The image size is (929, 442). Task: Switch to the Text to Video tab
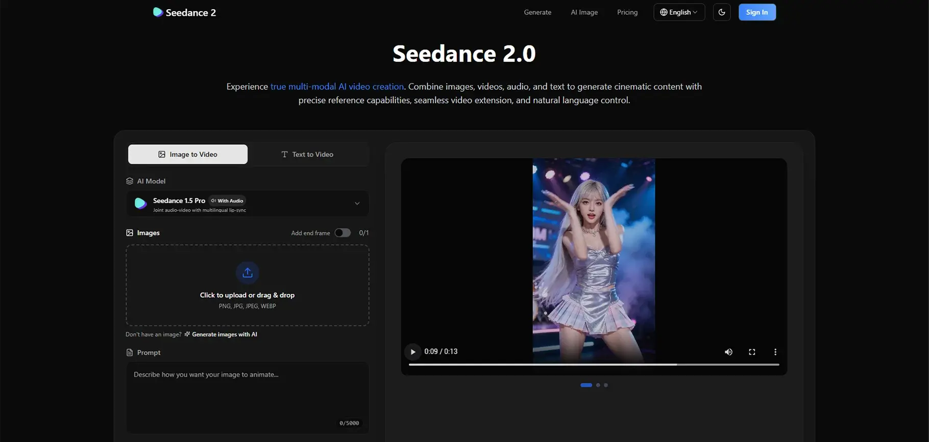(x=307, y=154)
